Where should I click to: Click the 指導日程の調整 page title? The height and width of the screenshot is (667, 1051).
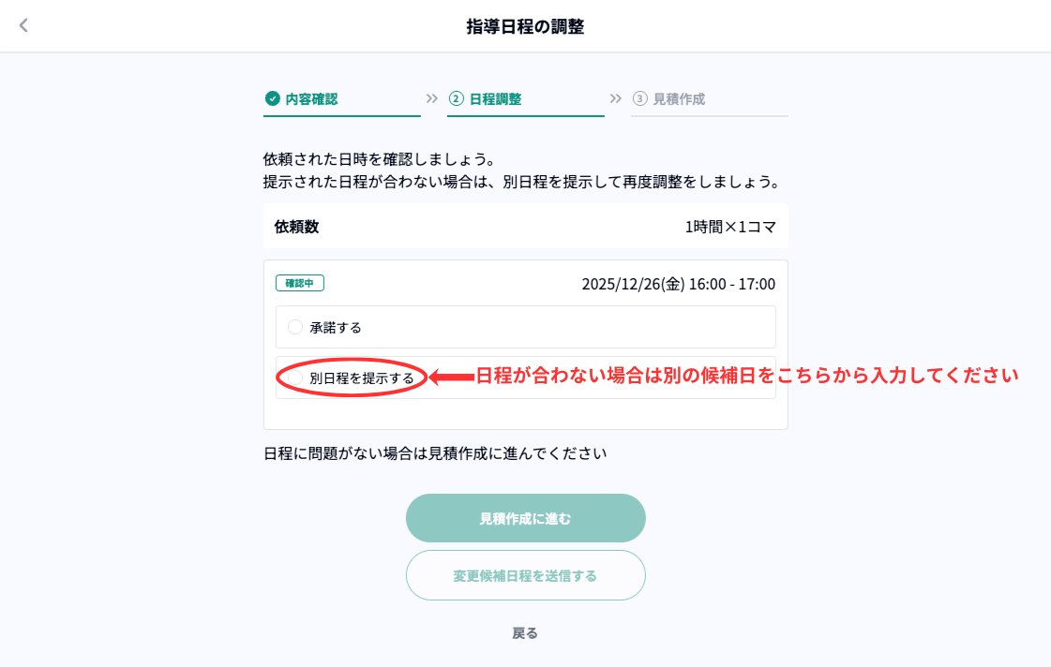tap(525, 26)
